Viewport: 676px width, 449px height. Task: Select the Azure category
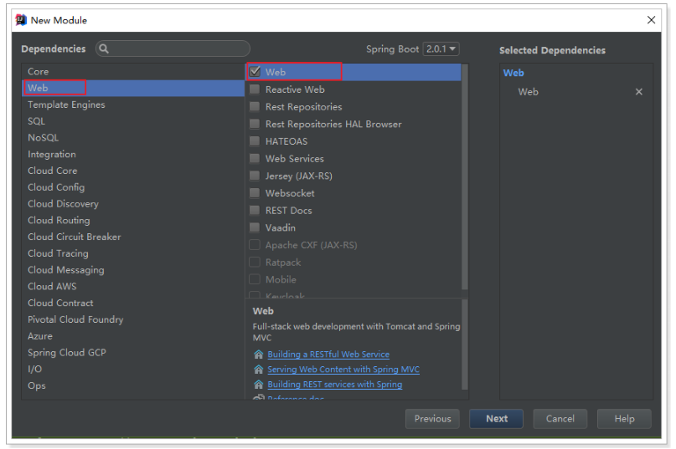click(133, 336)
